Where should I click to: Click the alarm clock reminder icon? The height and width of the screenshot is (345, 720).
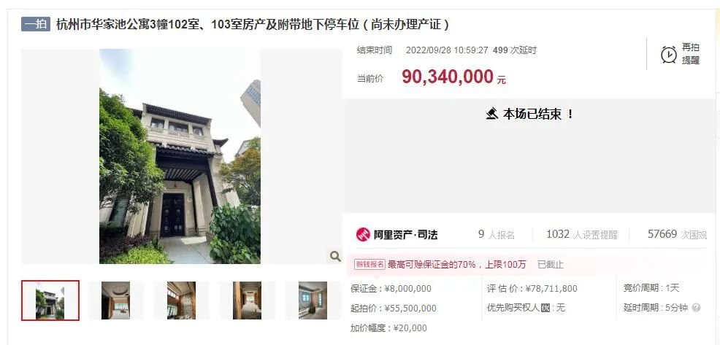point(668,55)
